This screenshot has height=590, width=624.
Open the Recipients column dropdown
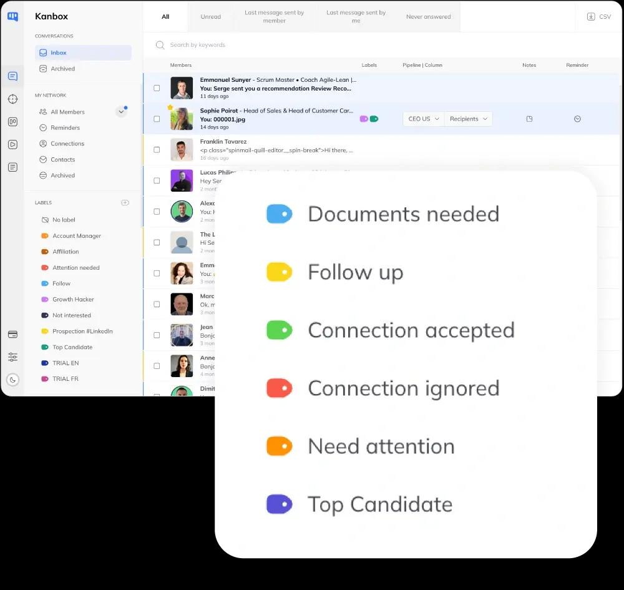[469, 119]
